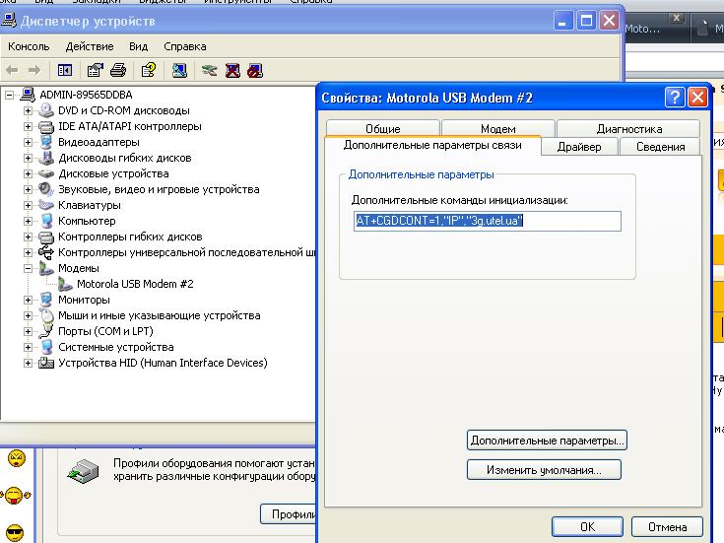
Task: Click the sunglasses smiley emoticon
Action: (x=15, y=533)
